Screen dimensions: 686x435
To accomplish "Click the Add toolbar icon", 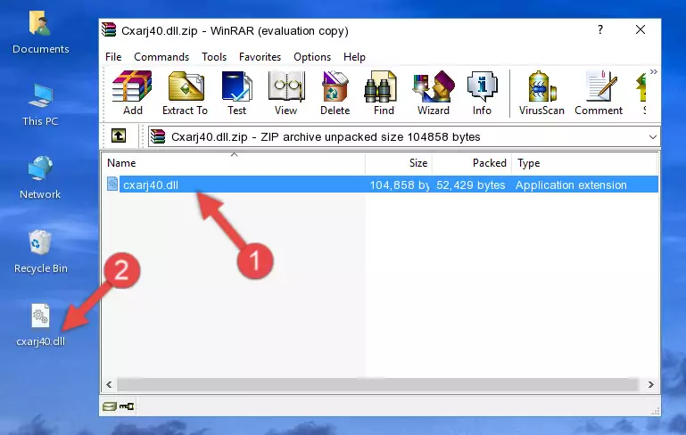I will point(132,93).
